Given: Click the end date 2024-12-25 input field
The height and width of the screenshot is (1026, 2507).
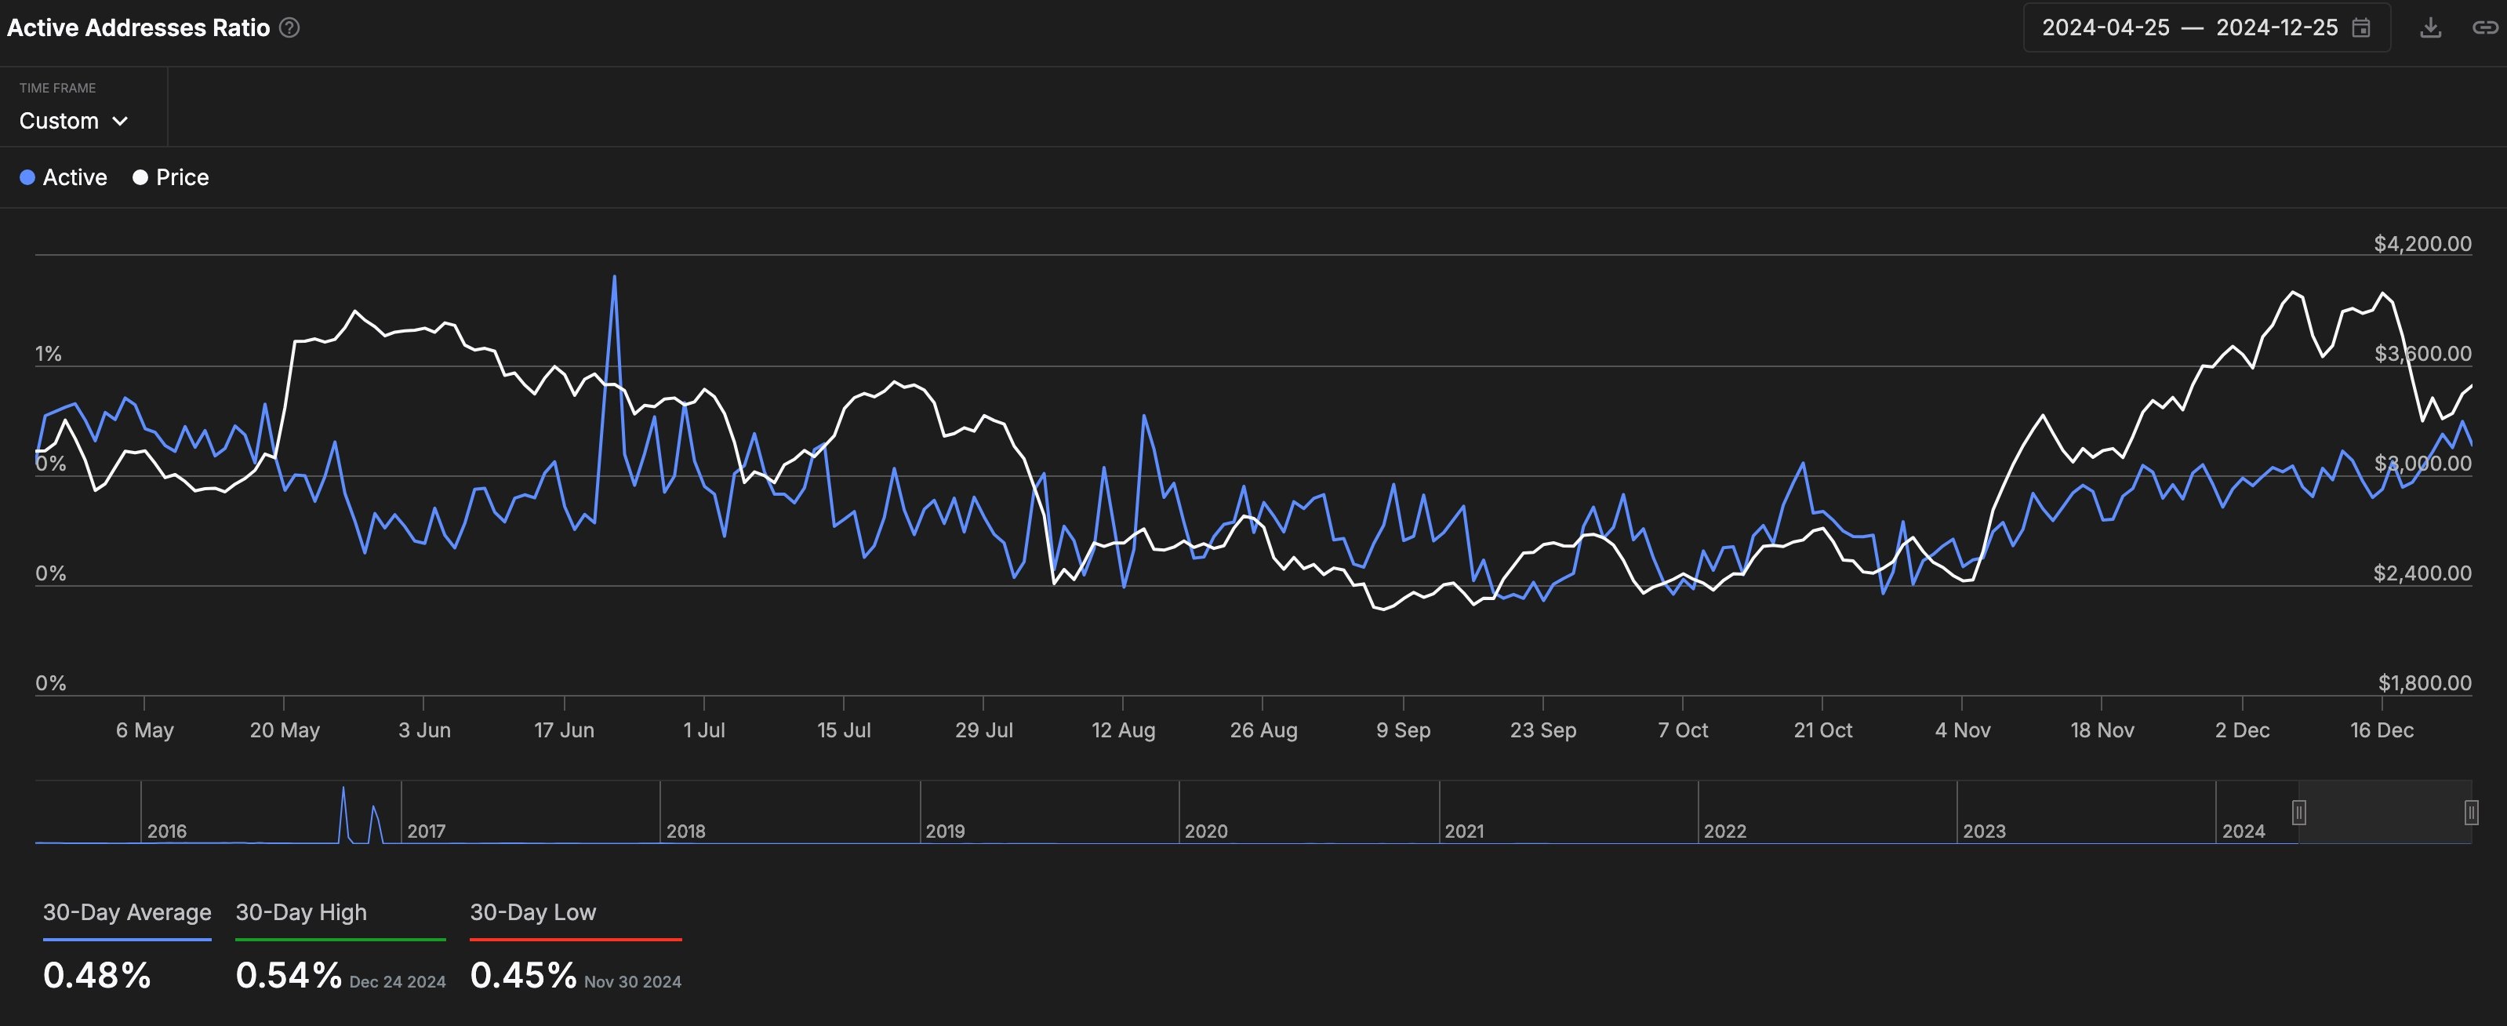Looking at the screenshot, I should point(2275,27).
